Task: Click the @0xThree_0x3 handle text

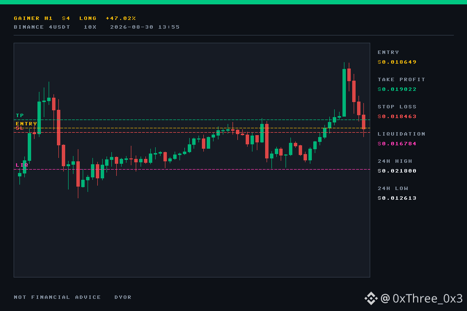Action: pos(422,298)
